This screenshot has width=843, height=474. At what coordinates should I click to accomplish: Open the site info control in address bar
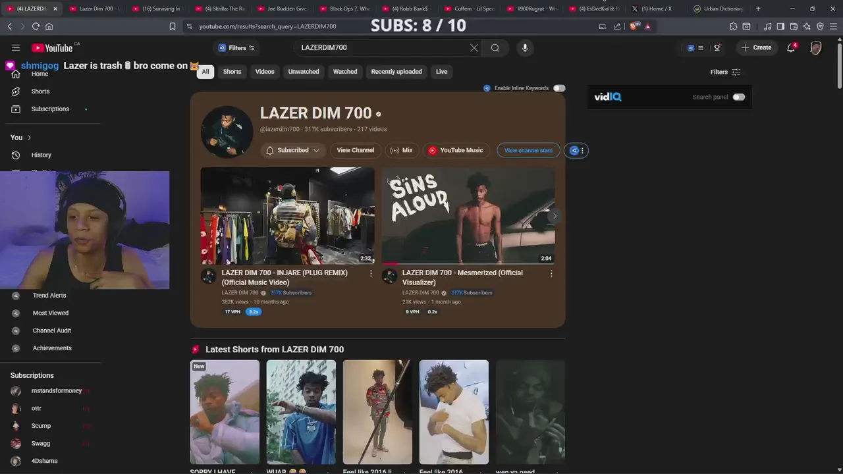tap(190, 26)
